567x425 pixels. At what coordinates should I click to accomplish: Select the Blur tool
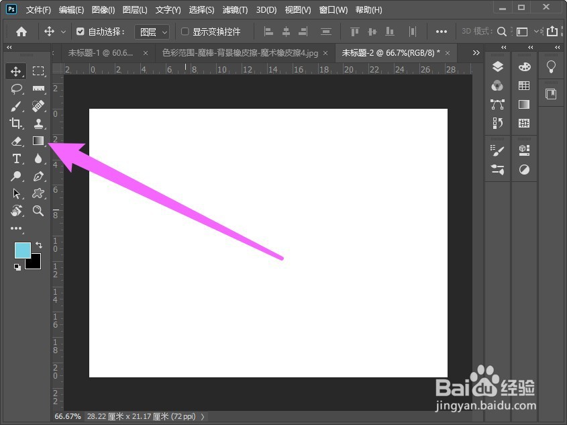pyautogui.click(x=38, y=158)
